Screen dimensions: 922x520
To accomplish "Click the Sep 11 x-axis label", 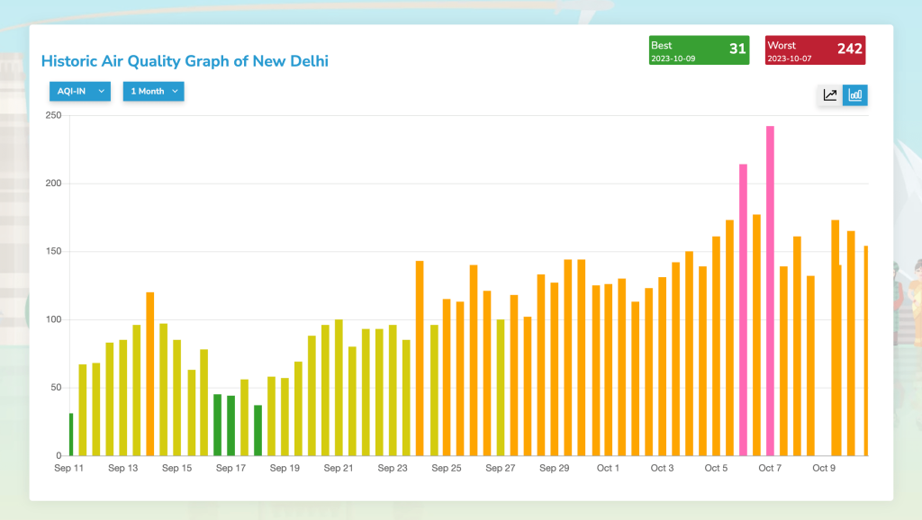I will pyautogui.click(x=68, y=469).
